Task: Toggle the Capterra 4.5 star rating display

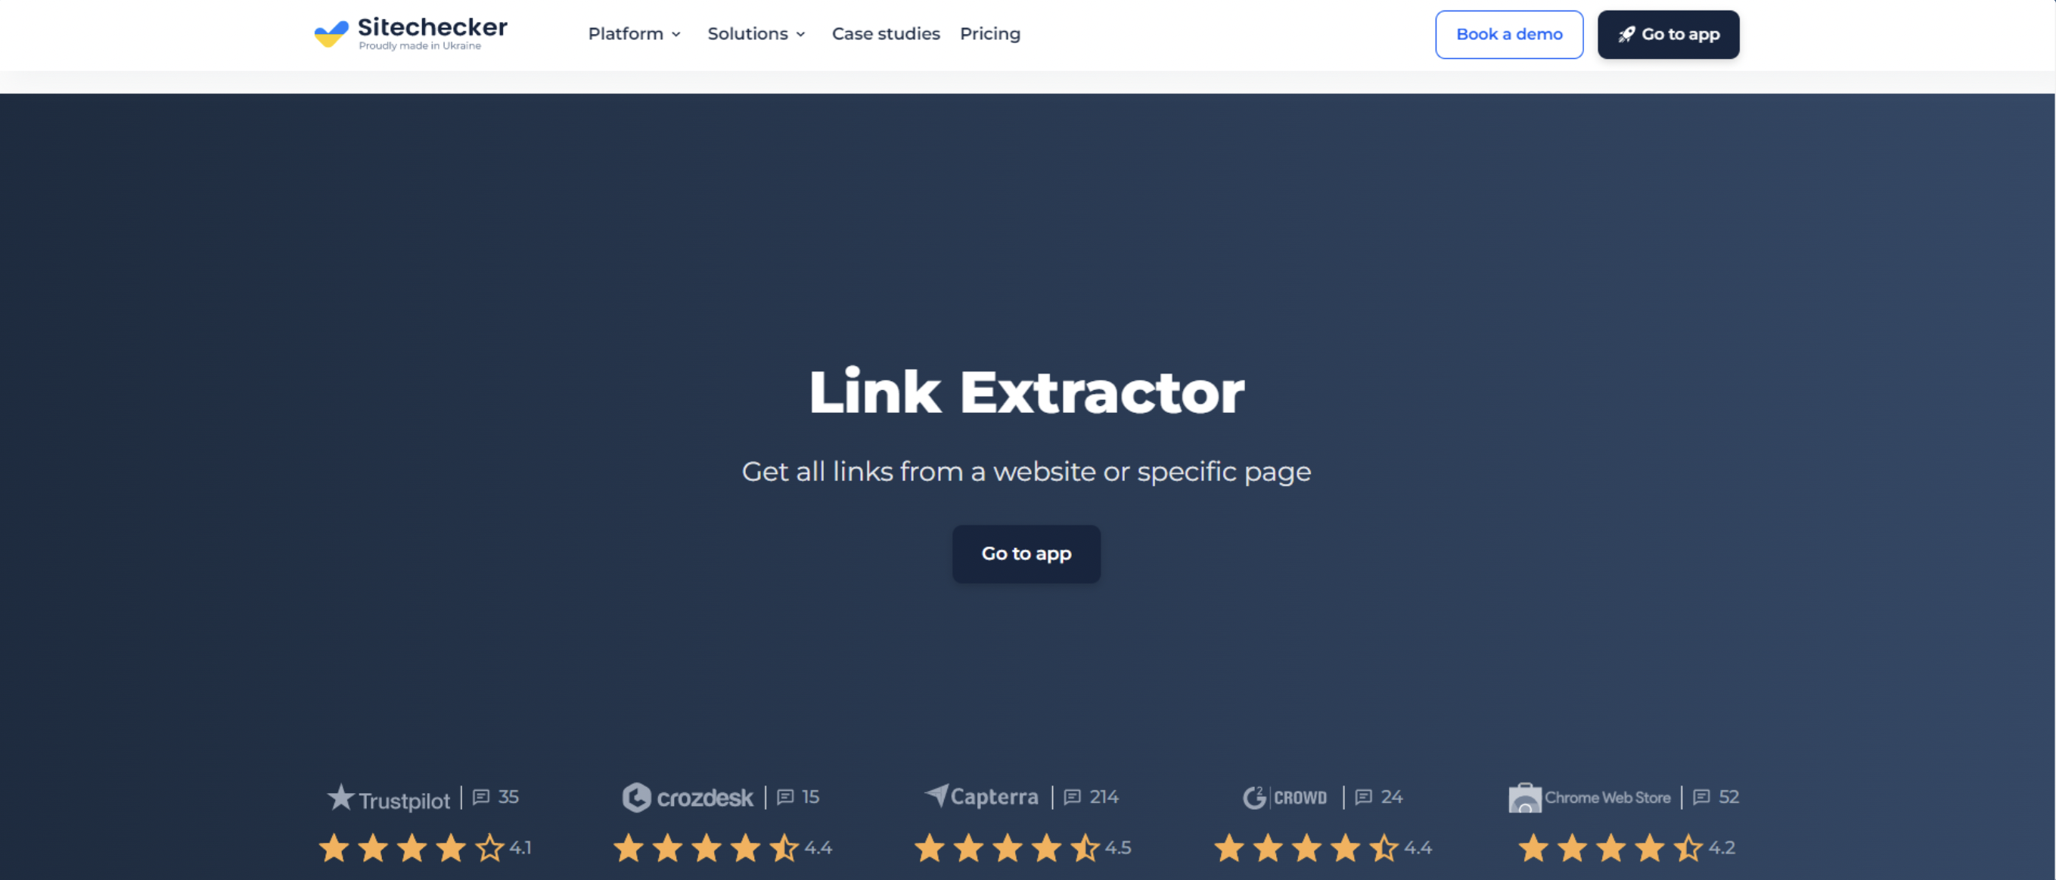Action: click(x=1026, y=846)
